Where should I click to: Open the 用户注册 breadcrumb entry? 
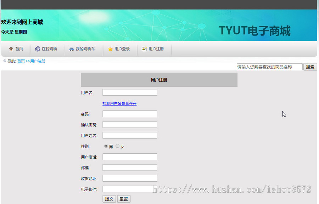click(38, 61)
